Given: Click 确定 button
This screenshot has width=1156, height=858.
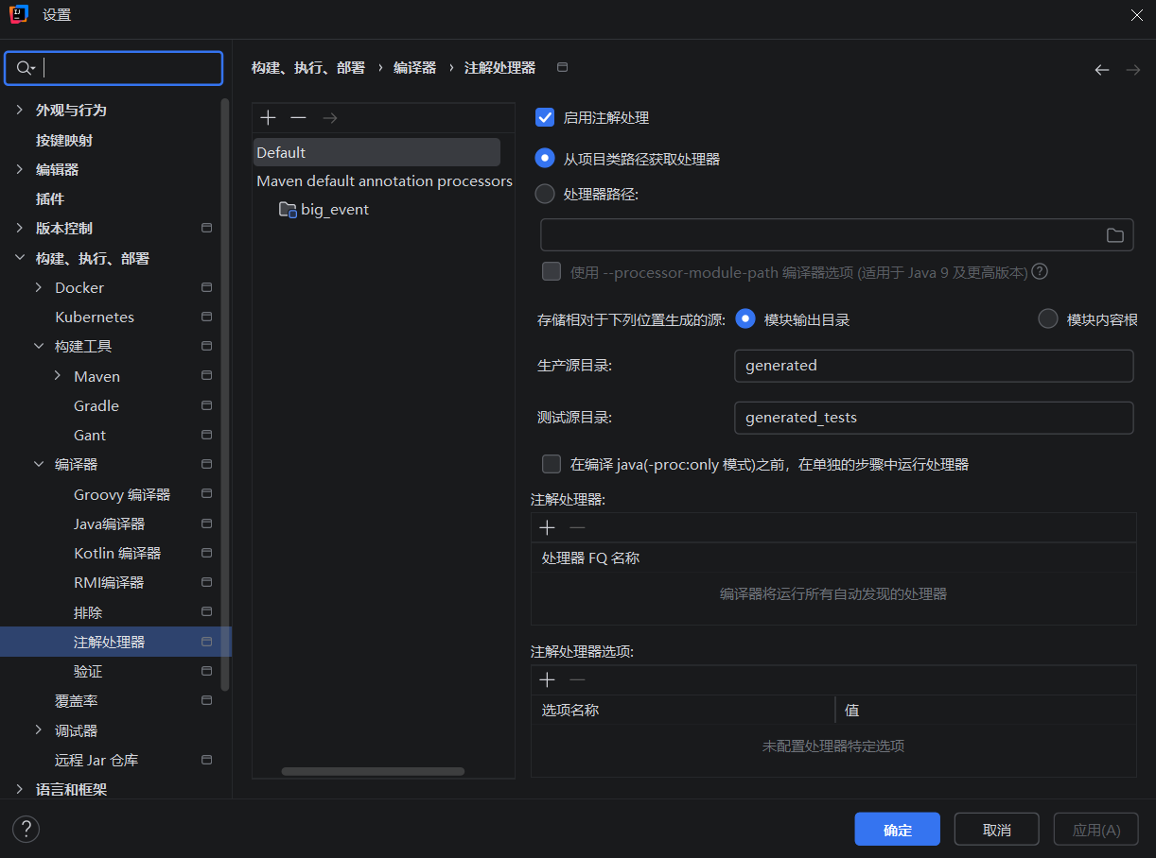Looking at the screenshot, I should (x=897, y=829).
